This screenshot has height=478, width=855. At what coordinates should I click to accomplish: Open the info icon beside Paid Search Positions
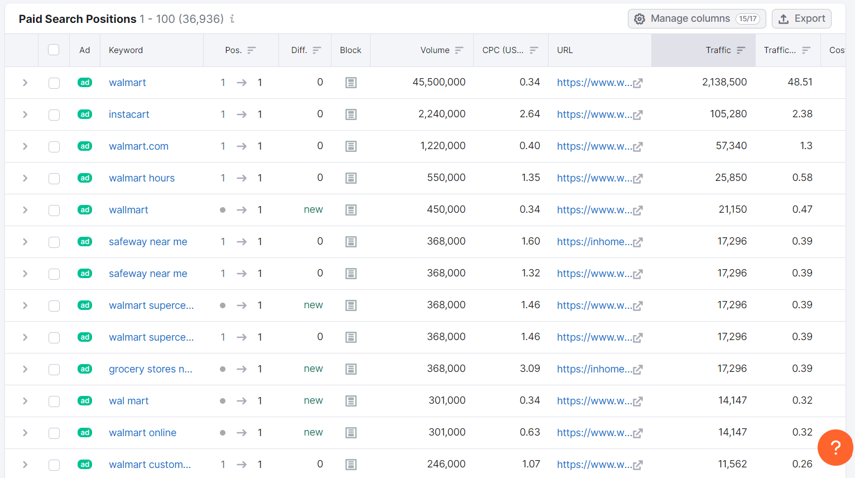[x=232, y=19]
